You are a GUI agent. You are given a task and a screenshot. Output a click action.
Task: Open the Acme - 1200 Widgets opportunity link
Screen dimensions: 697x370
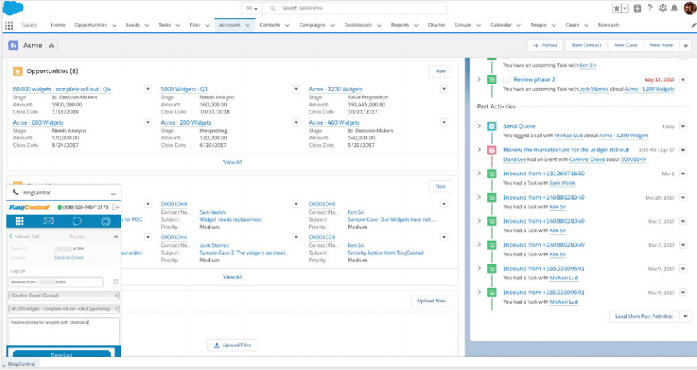point(335,89)
